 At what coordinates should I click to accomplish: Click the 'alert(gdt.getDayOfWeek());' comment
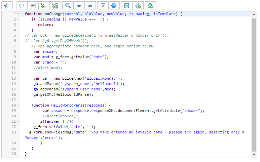(x=57, y=41)
